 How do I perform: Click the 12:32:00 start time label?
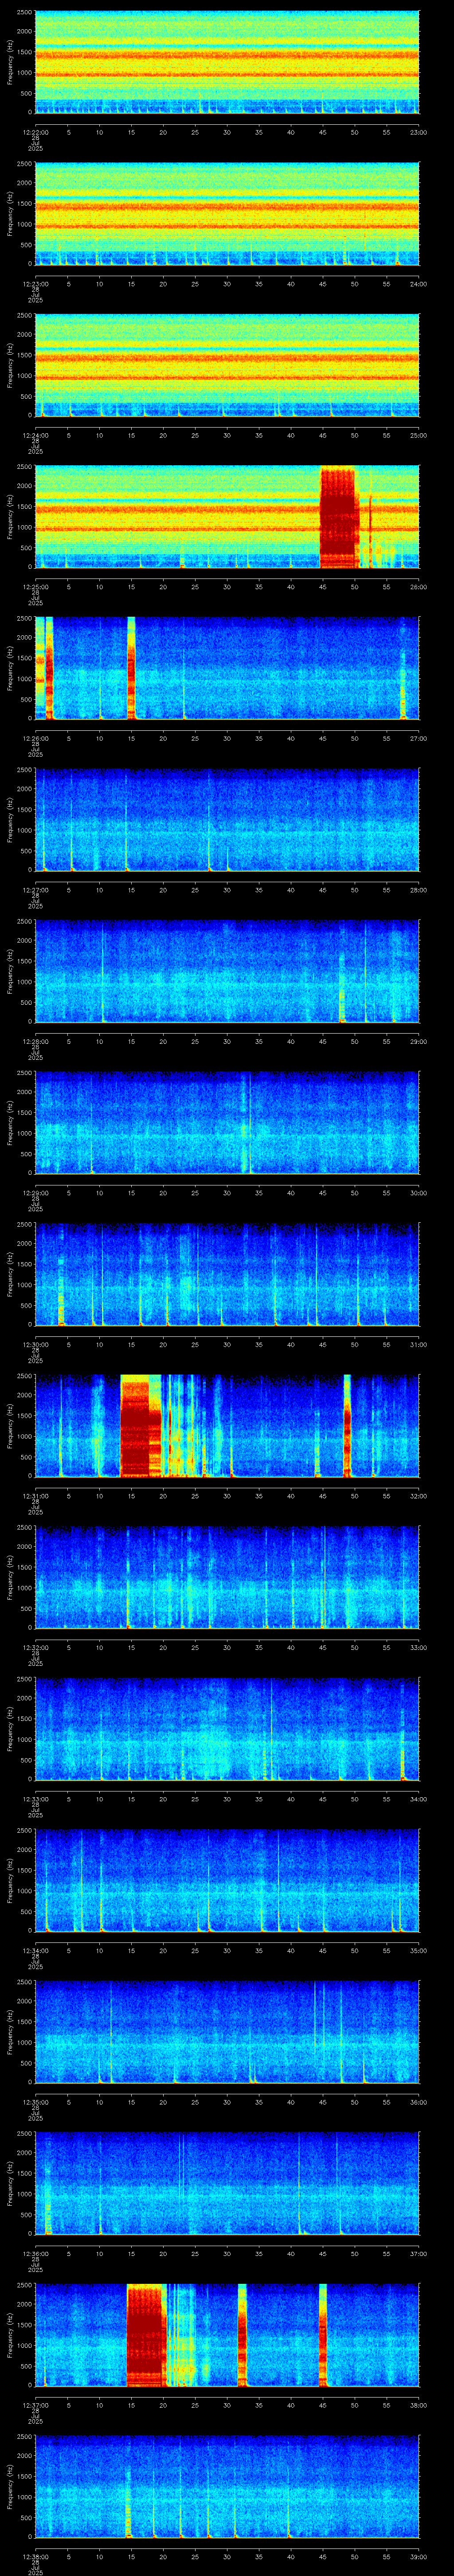35,1647
